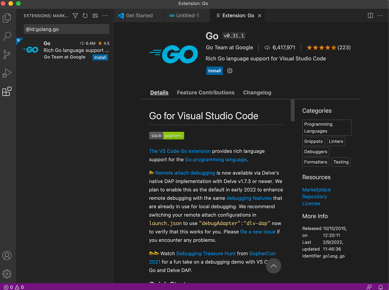The height and width of the screenshot is (290, 389).
Task: Install the Go extension
Action: (x=214, y=71)
